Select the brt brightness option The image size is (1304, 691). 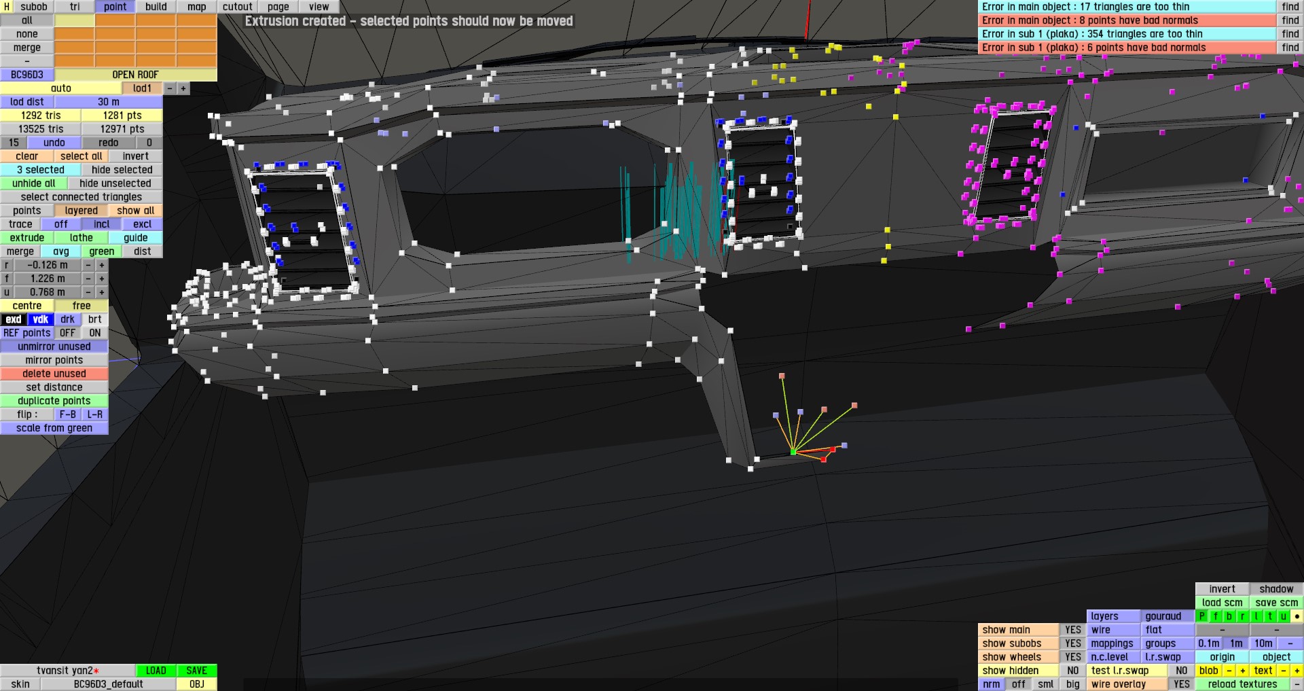(x=95, y=319)
